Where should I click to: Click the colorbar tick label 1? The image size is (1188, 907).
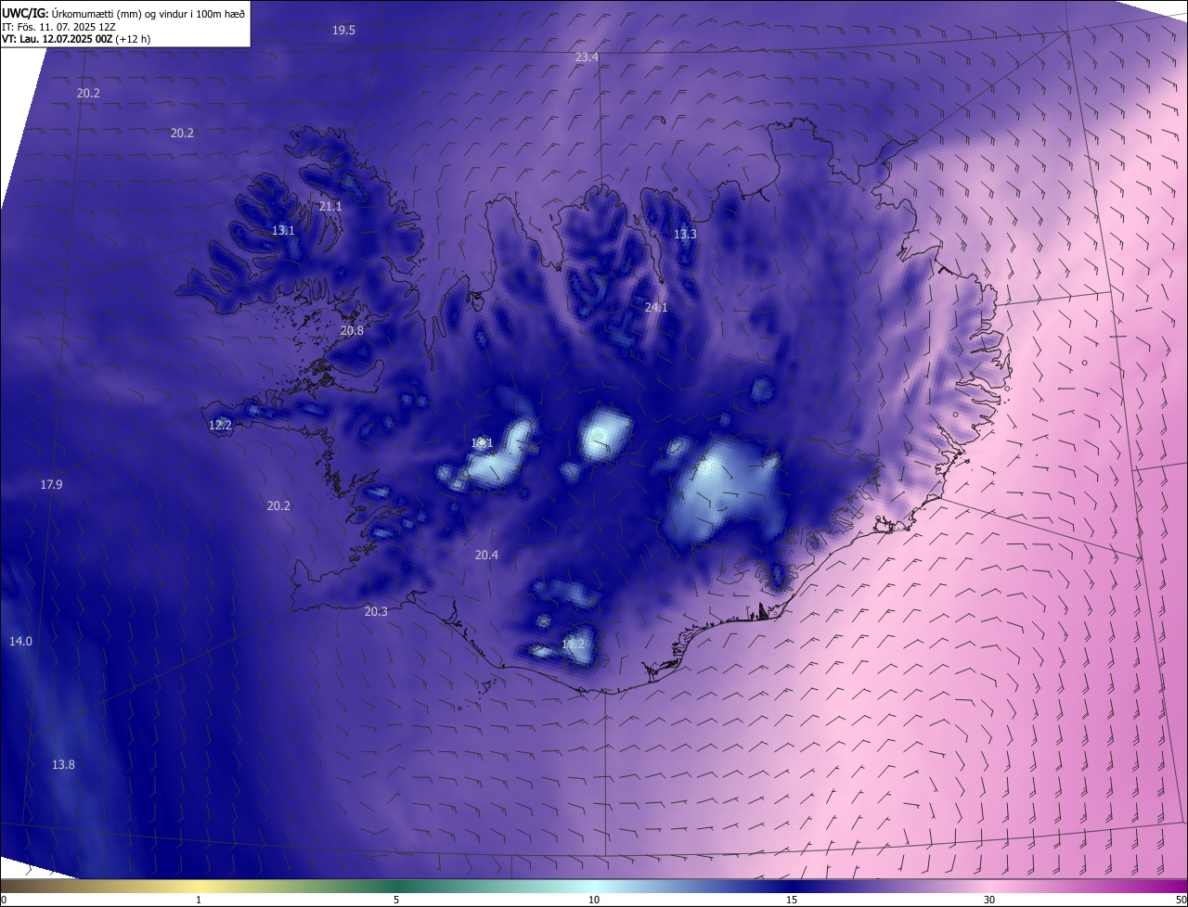click(199, 901)
